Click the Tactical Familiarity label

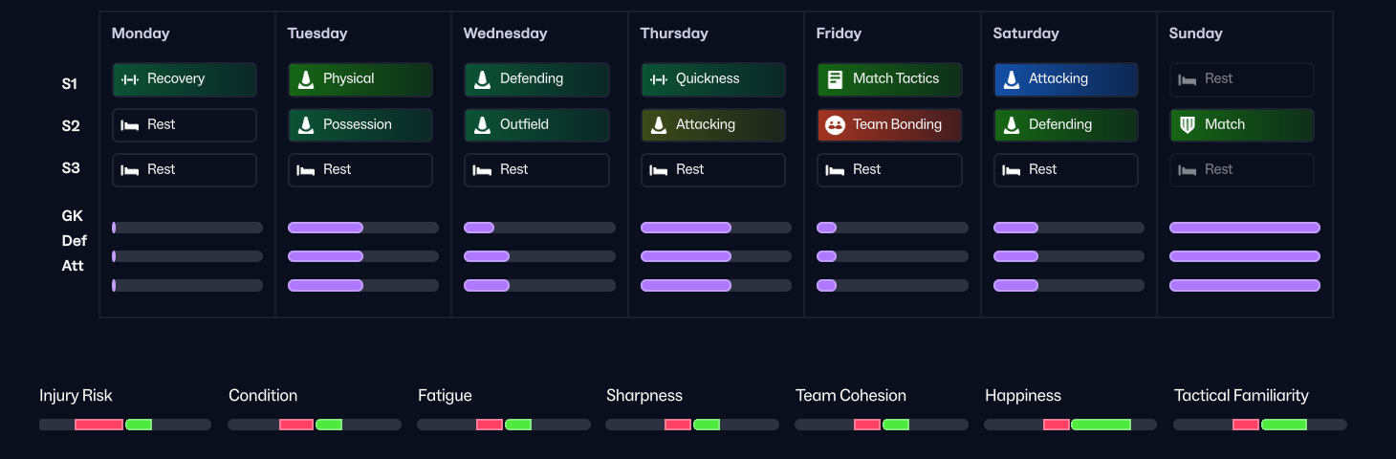tap(1241, 396)
